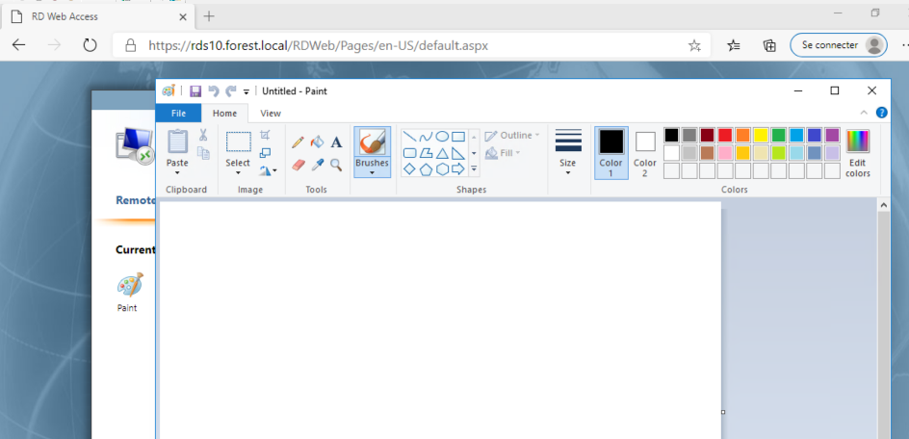The height and width of the screenshot is (439, 909).
Task: Click the Redo arrow in quick access toolbar
Action: [231, 91]
